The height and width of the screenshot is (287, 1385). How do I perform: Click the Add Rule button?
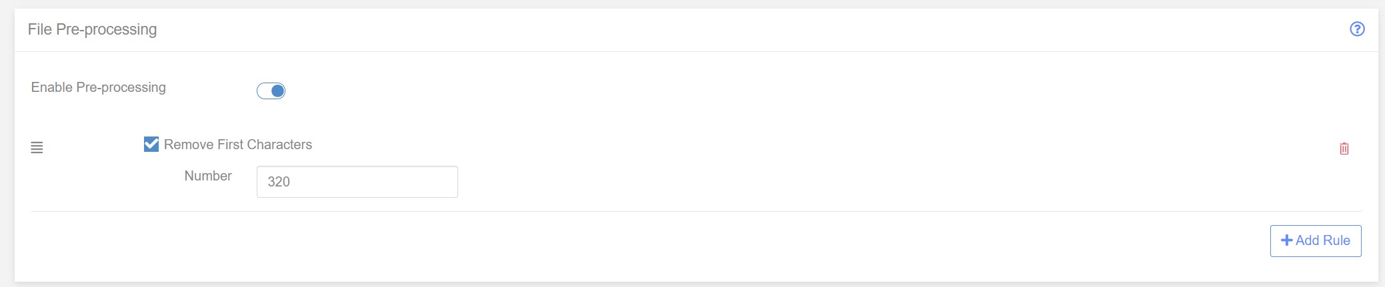tap(1316, 240)
